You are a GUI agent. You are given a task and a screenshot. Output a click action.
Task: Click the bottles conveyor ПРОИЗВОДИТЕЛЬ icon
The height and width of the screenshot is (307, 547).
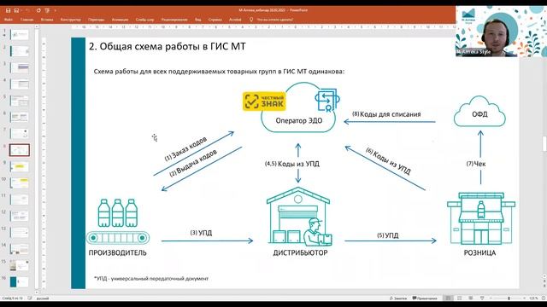[x=118, y=222]
